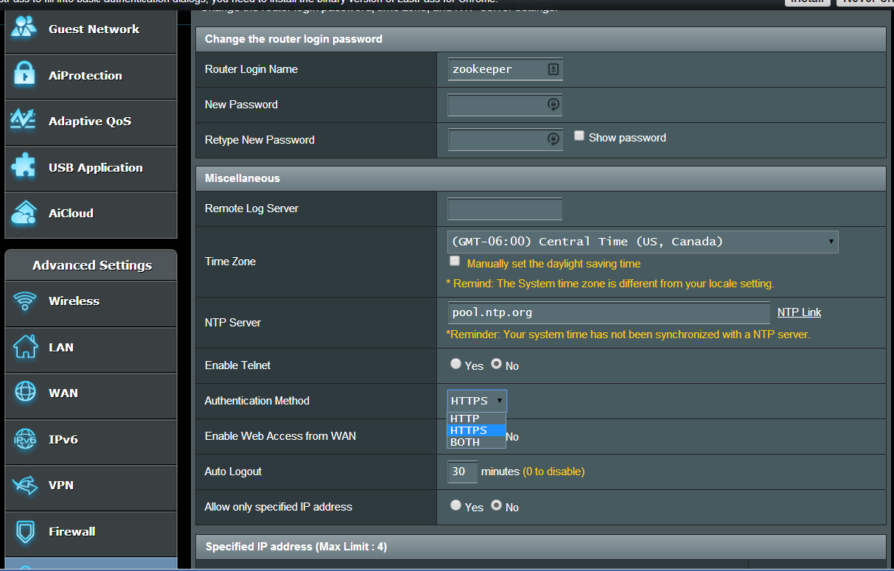Click the AiCloud cloud icon
894x571 pixels.
[24, 214]
